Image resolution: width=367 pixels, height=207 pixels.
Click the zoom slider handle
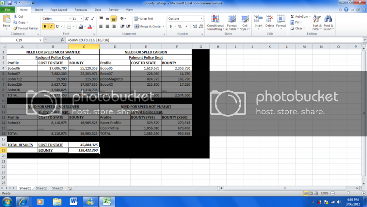(x=348, y=193)
